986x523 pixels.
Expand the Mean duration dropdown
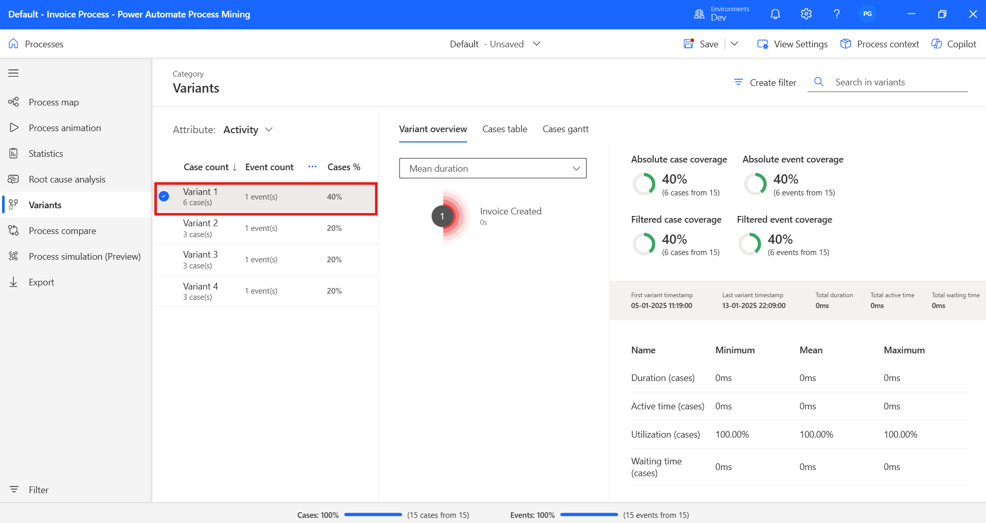(x=492, y=169)
